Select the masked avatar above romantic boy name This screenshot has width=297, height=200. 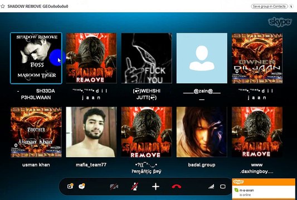147,132
